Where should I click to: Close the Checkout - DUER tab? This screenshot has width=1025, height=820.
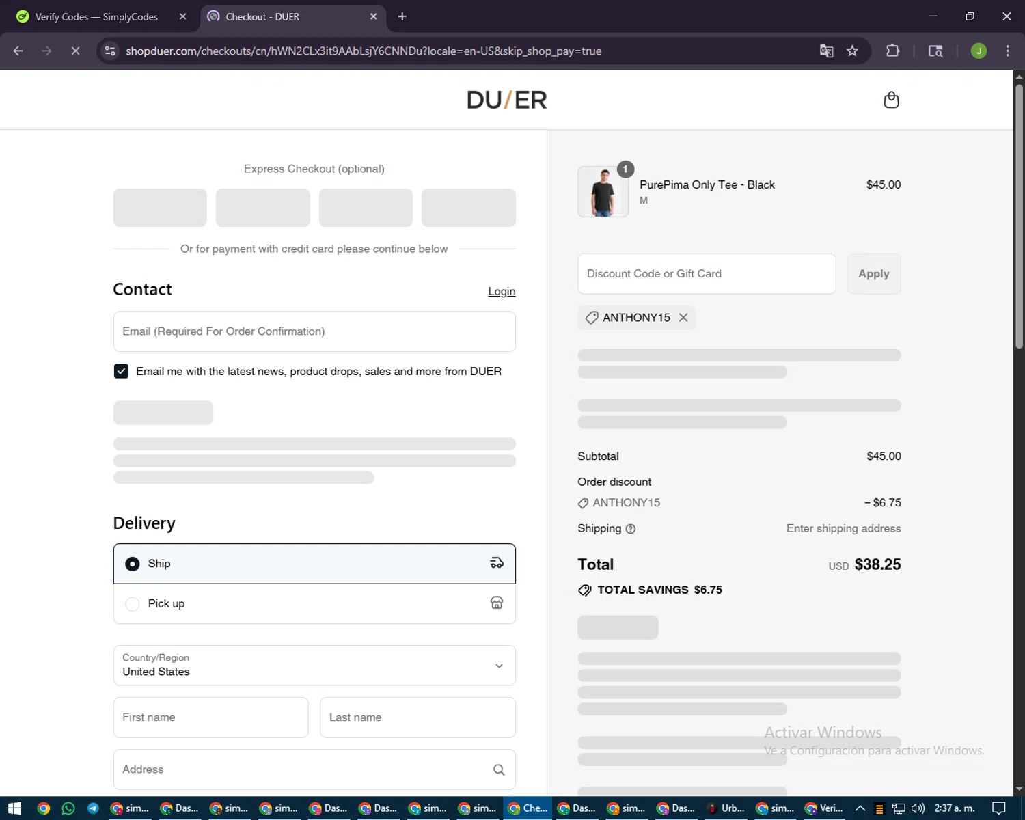[373, 16]
